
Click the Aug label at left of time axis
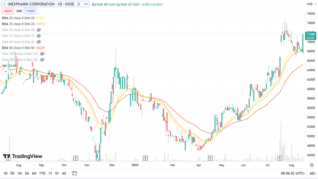click(18, 165)
